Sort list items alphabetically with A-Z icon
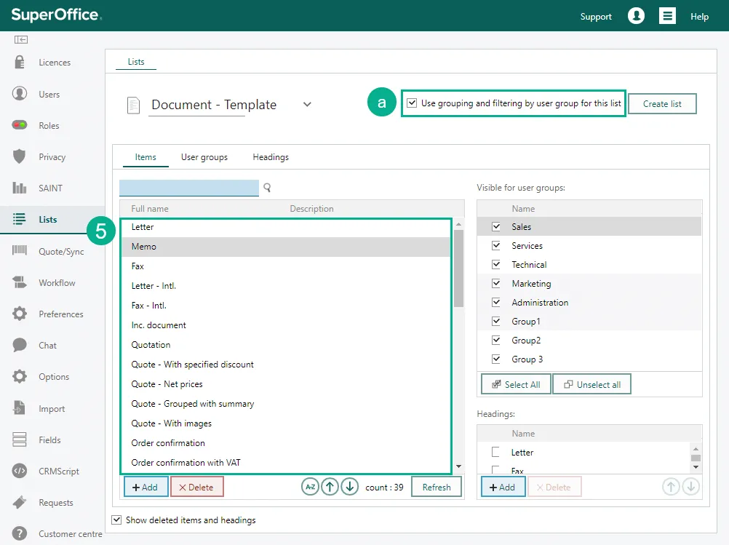 tap(311, 487)
